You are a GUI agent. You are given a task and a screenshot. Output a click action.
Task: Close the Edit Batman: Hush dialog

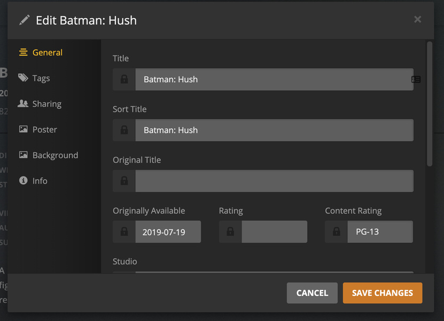(417, 20)
